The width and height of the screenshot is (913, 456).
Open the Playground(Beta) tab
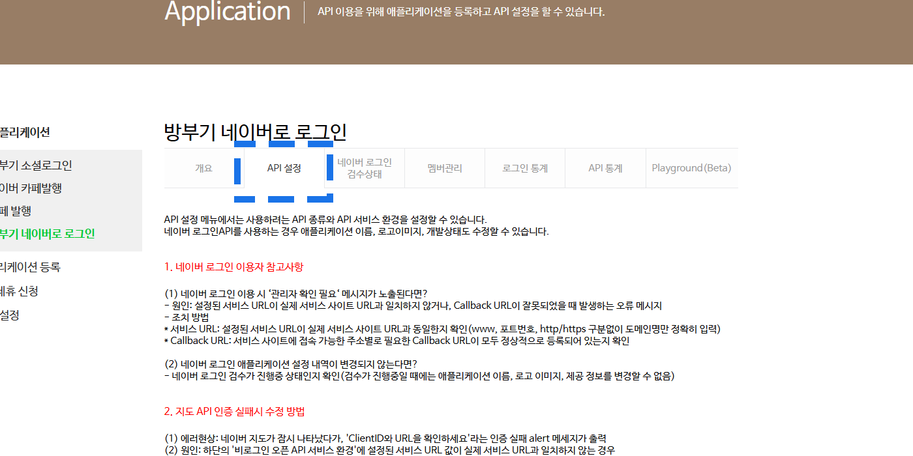691,168
